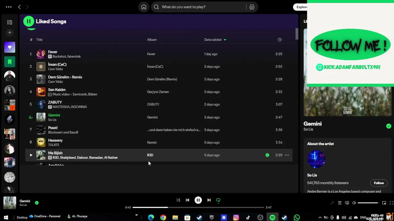
Task: Sort by the Title column header
Action: (39, 40)
